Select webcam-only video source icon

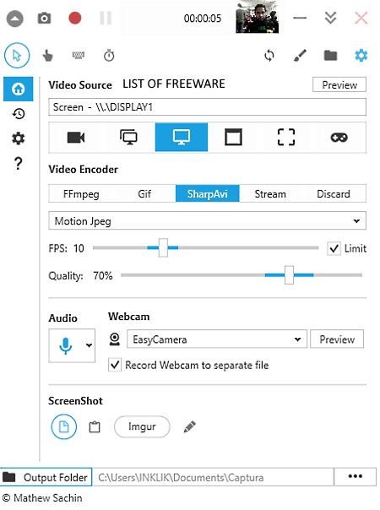pos(76,138)
